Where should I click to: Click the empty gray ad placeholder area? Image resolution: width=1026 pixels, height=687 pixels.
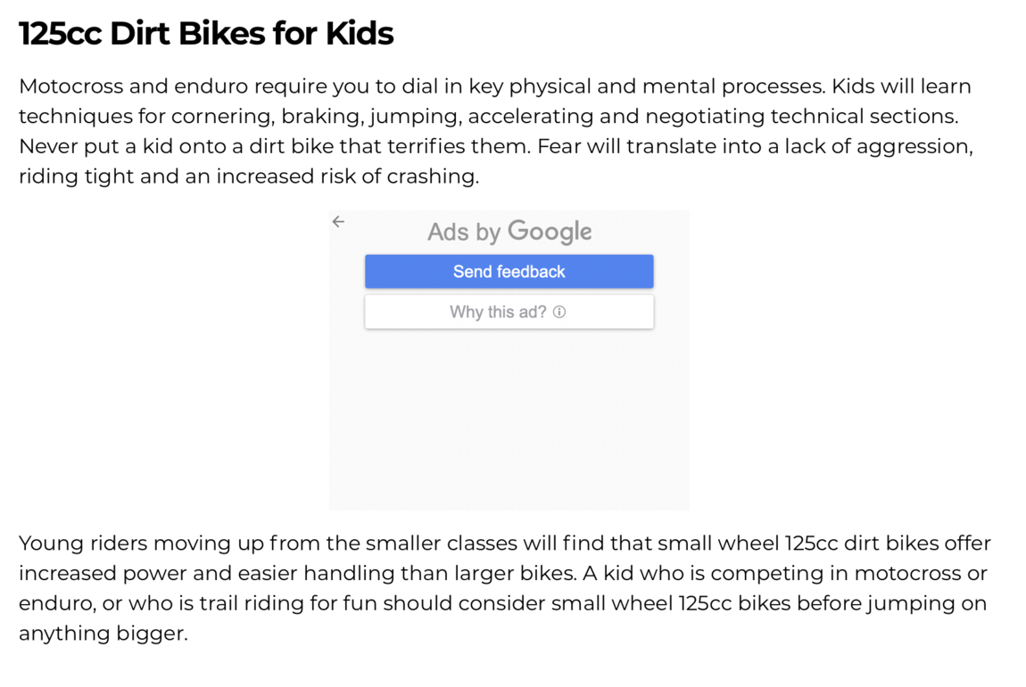click(509, 419)
